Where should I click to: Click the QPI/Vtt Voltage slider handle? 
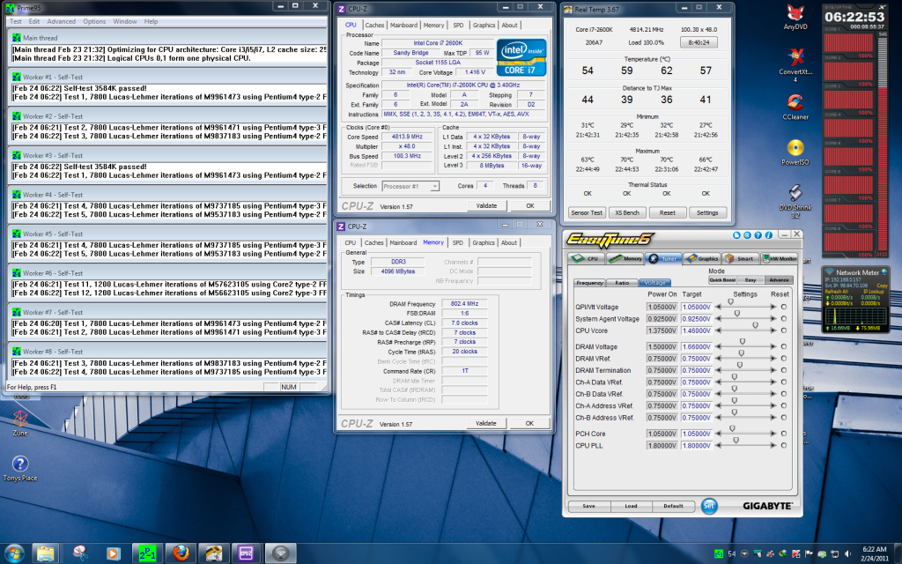pyautogui.click(x=730, y=302)
